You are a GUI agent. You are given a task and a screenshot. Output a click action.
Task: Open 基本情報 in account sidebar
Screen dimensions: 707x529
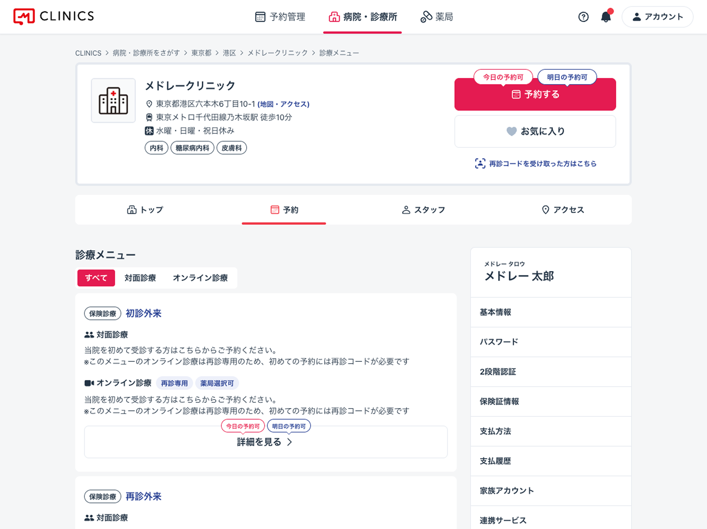(551, 313)
